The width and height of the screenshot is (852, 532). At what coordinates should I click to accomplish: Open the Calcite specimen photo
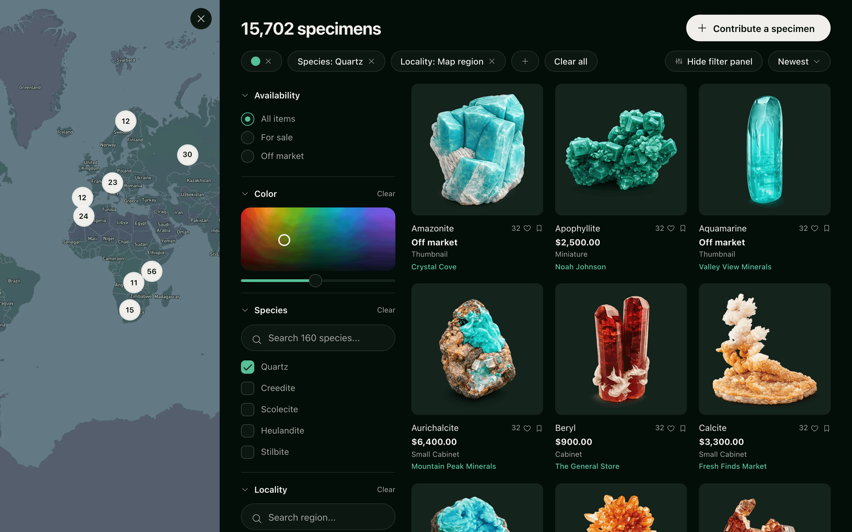pos(764,349)
